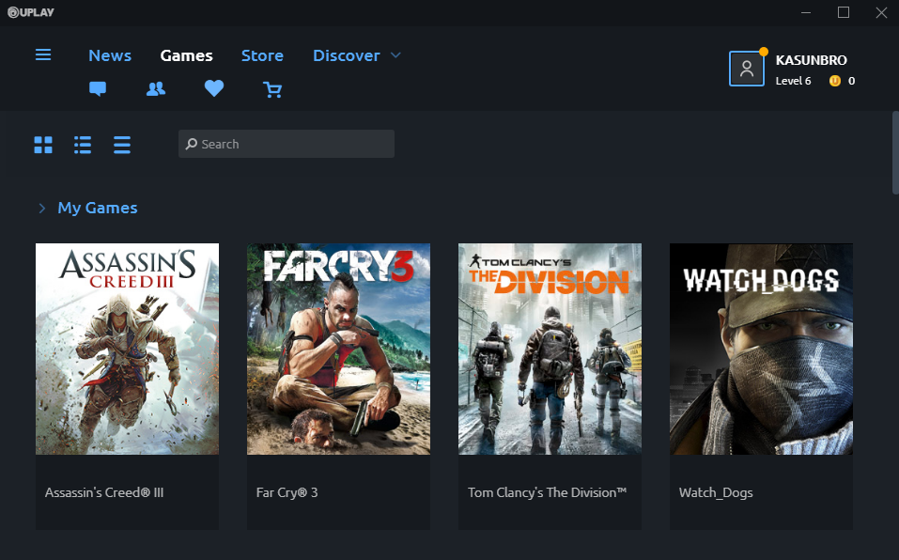Click the Level 6 label

794,81
